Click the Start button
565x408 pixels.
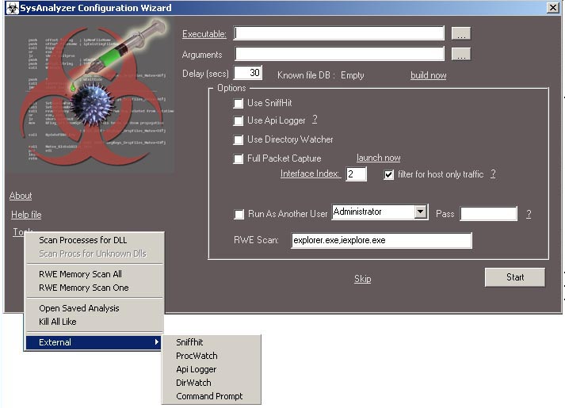pyautogui.click(x=515, y=277)
